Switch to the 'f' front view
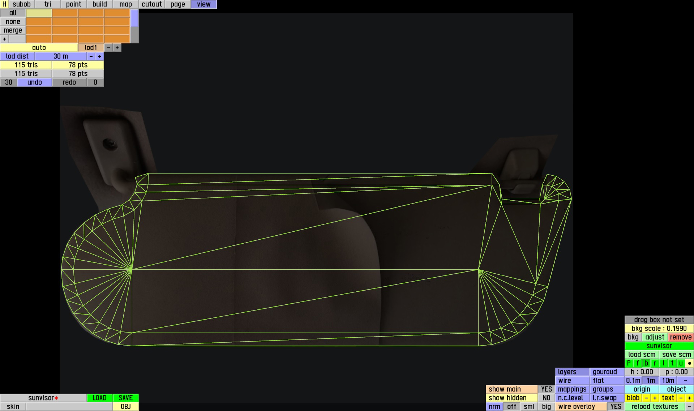This screenshot has height=411, width=694. tap(638, 363)
